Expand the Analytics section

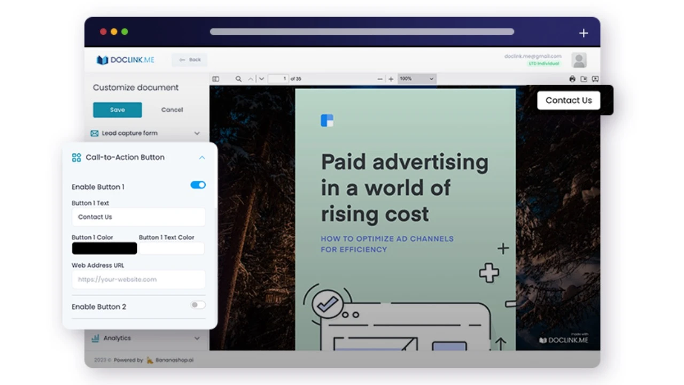click(x=197, y=338)
